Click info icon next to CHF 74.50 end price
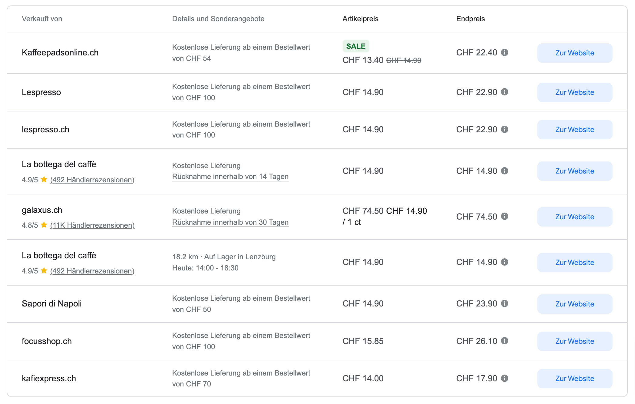Image resolution: width=635 pixels, height=404 pixels. tap(504, 216)
